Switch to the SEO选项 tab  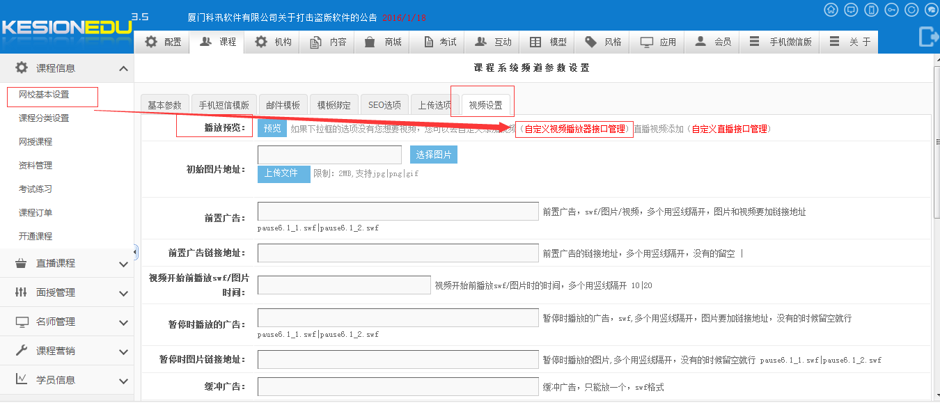pos(384,105)
